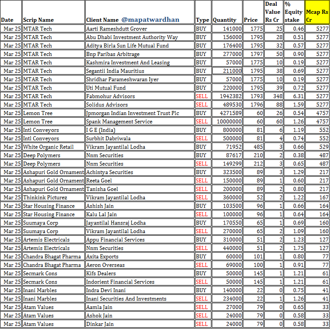This screenshot has width=330, height=329.
Task: Select 'Aamla Jain' client cell
Action: 140,307
